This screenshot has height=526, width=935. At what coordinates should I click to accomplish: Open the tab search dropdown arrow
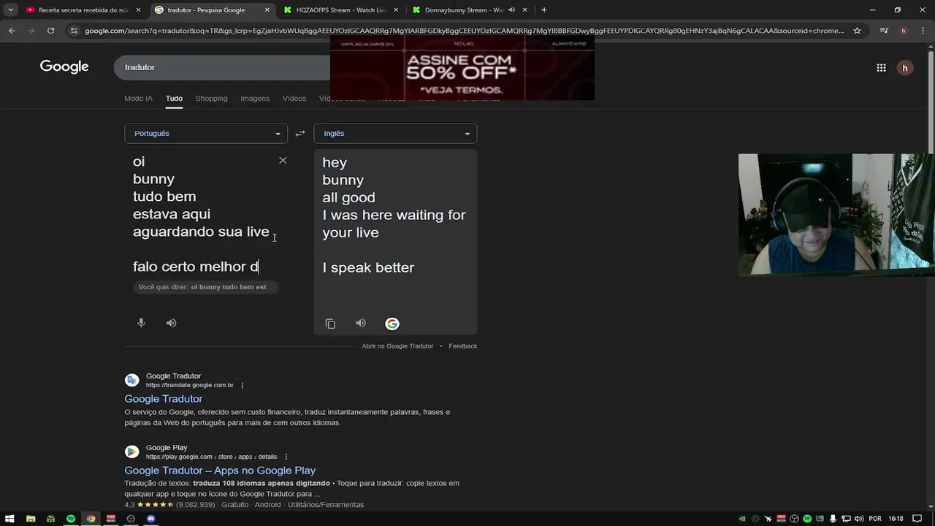point(10,10)
